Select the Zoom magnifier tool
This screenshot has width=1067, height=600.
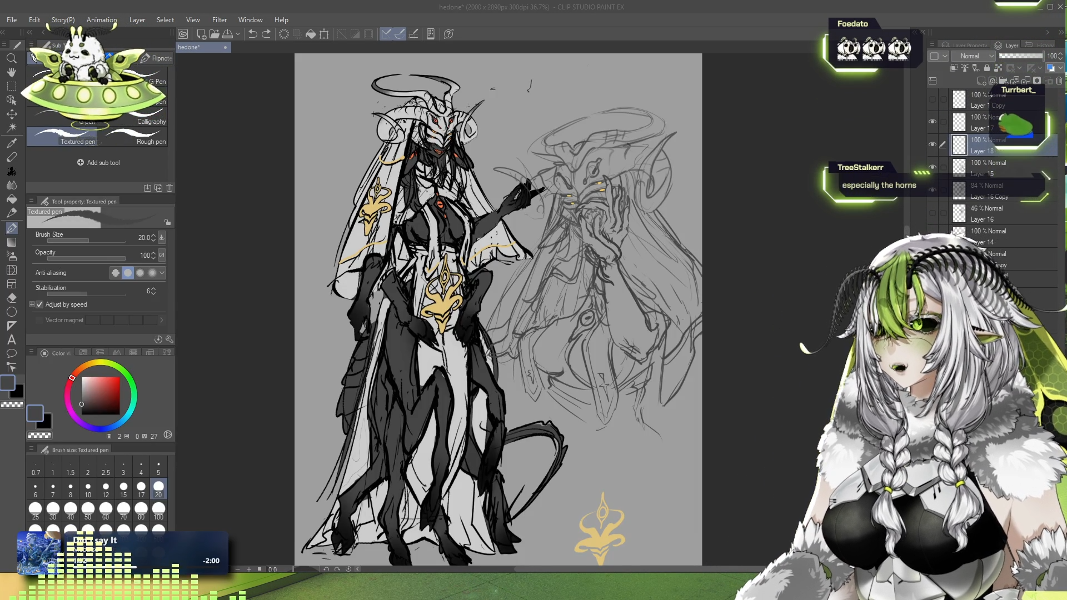[11, 58]
